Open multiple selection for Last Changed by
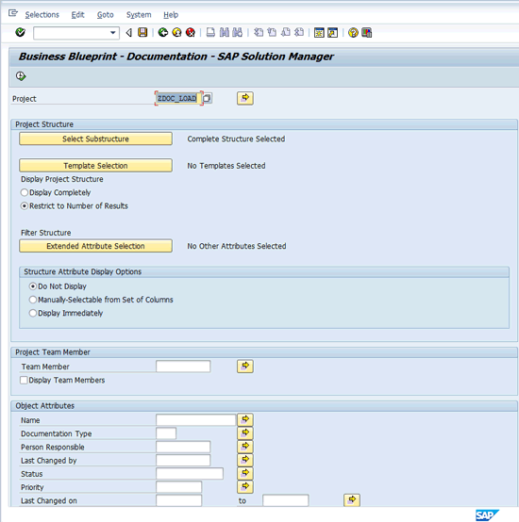 tap(245, 460)
